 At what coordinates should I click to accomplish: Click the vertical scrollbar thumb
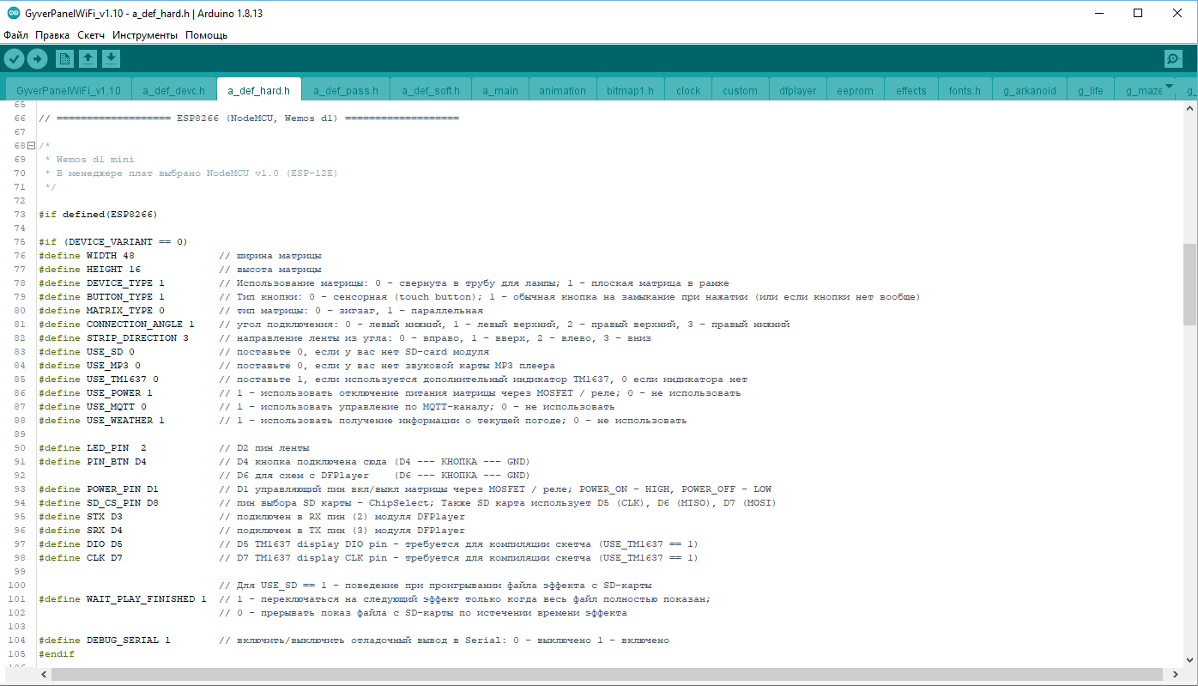[1189, 284]
